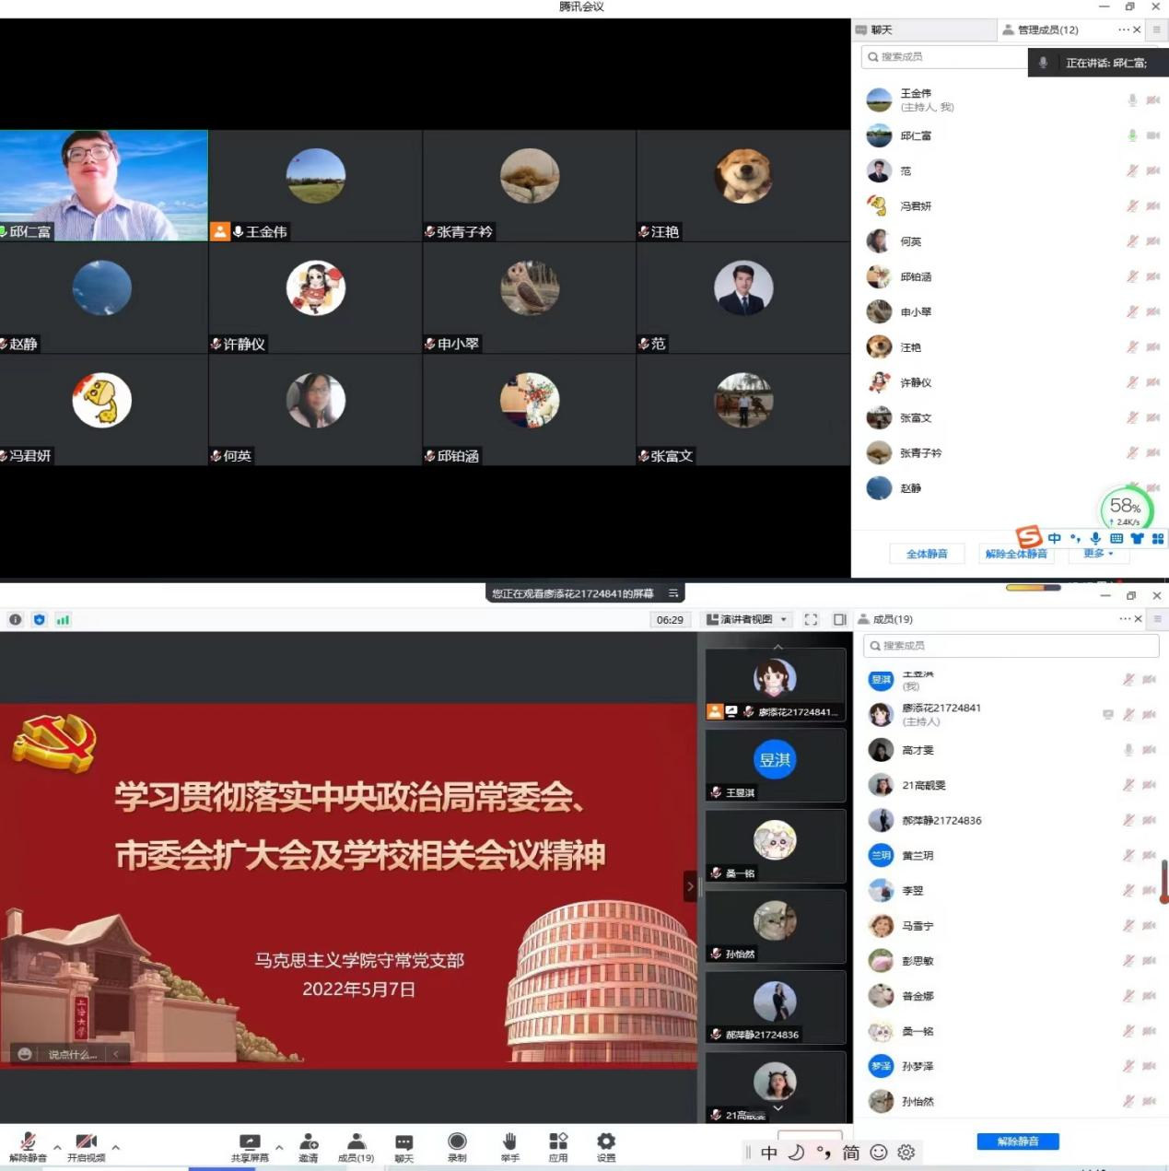Open the 更多 dropdown in member panel
The height and width of the screenshot is (1171, 1169).
[1098, 554]
